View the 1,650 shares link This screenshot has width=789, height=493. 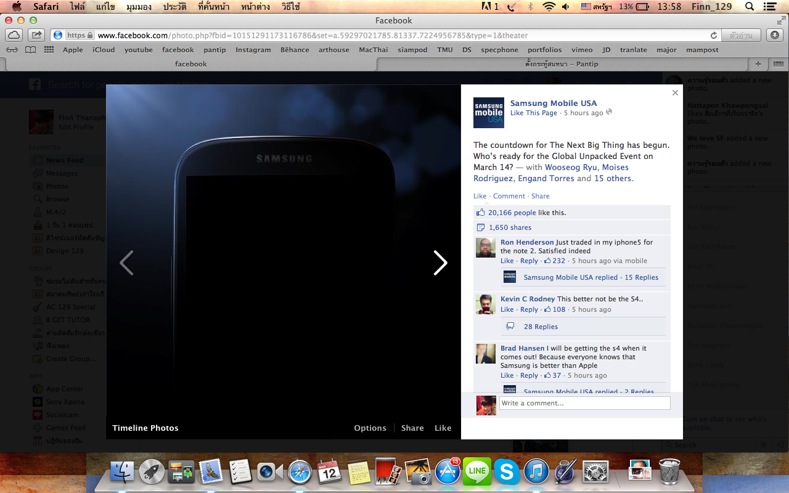pos(510,227)
